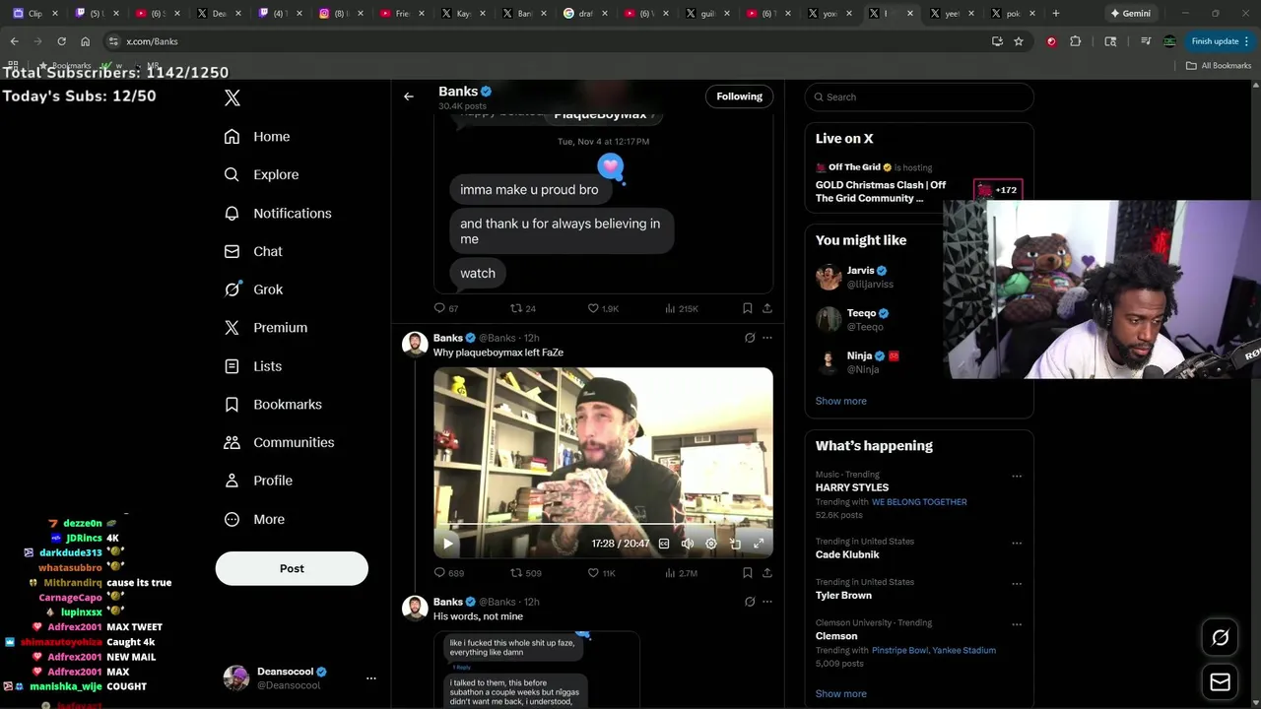Focus the X Search field
The image size is (1261, 709).
(919, 97)
